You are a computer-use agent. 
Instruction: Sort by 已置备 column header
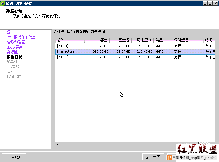120,40
